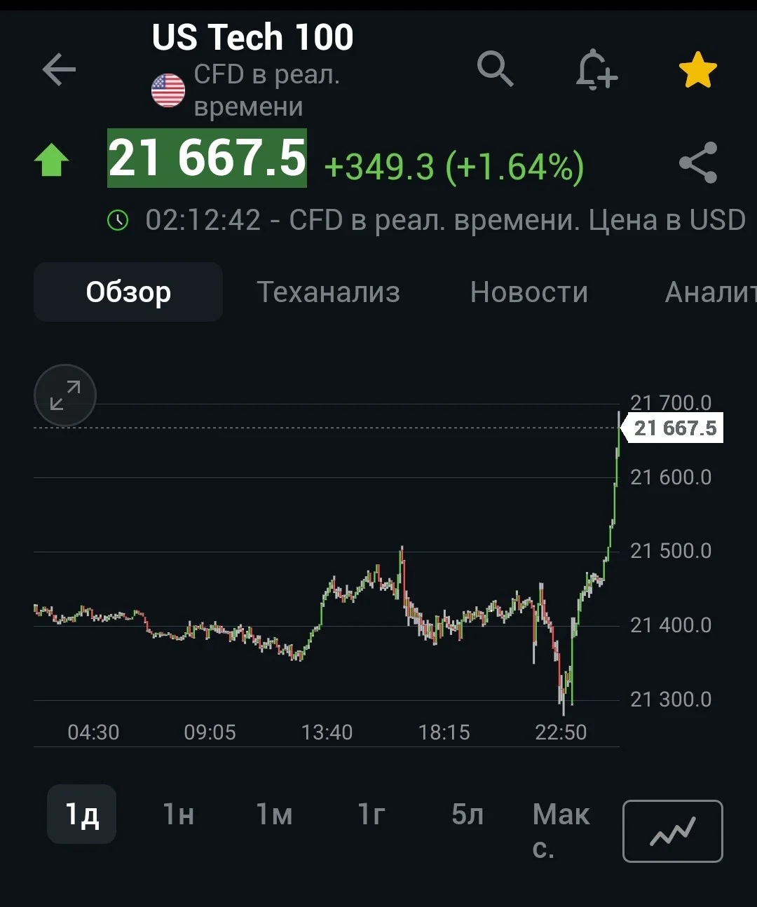Tap the green up-arrow indicator
This screenshot has height=907, width=757.
coord(52,160)
